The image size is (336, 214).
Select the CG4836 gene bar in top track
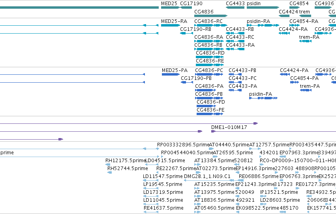tap(211, 16)
